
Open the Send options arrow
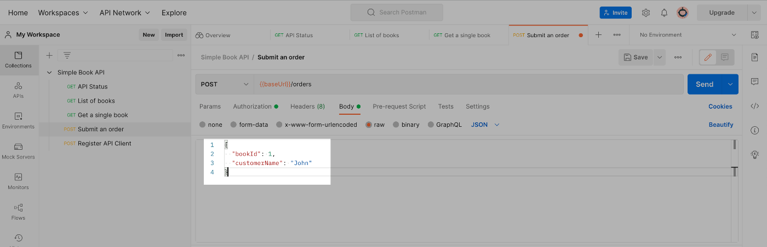point(730,84)
